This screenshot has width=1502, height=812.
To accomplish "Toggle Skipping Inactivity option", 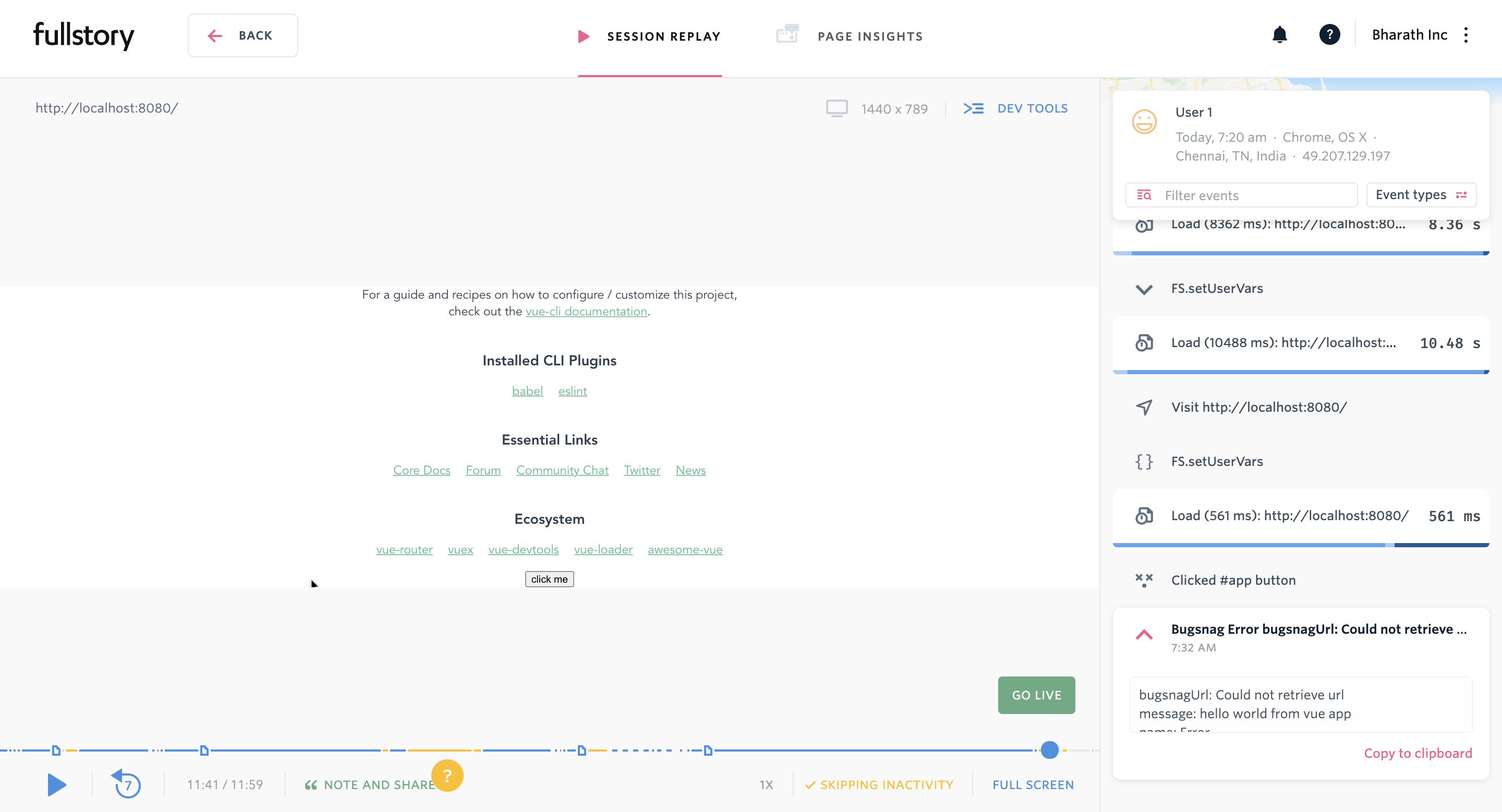I will coord(879,784).
